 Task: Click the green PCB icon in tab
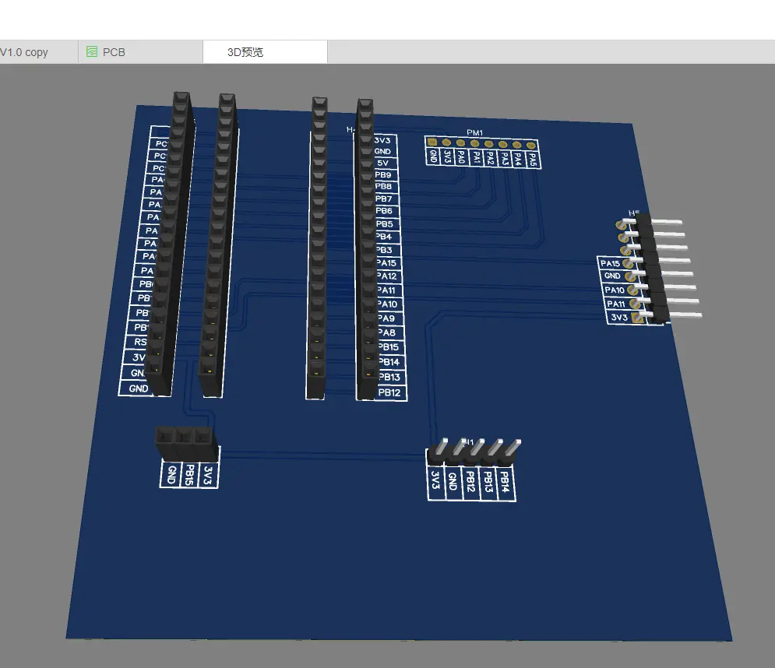[x=92, y=52]
